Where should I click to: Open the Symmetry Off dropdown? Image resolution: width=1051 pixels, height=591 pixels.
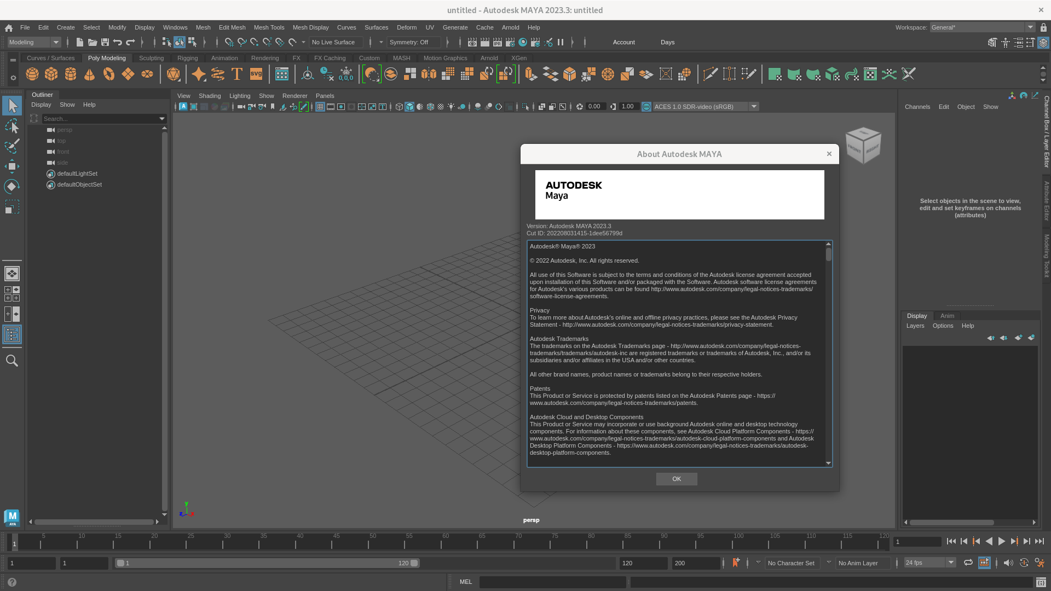click(x=413, y=42)
